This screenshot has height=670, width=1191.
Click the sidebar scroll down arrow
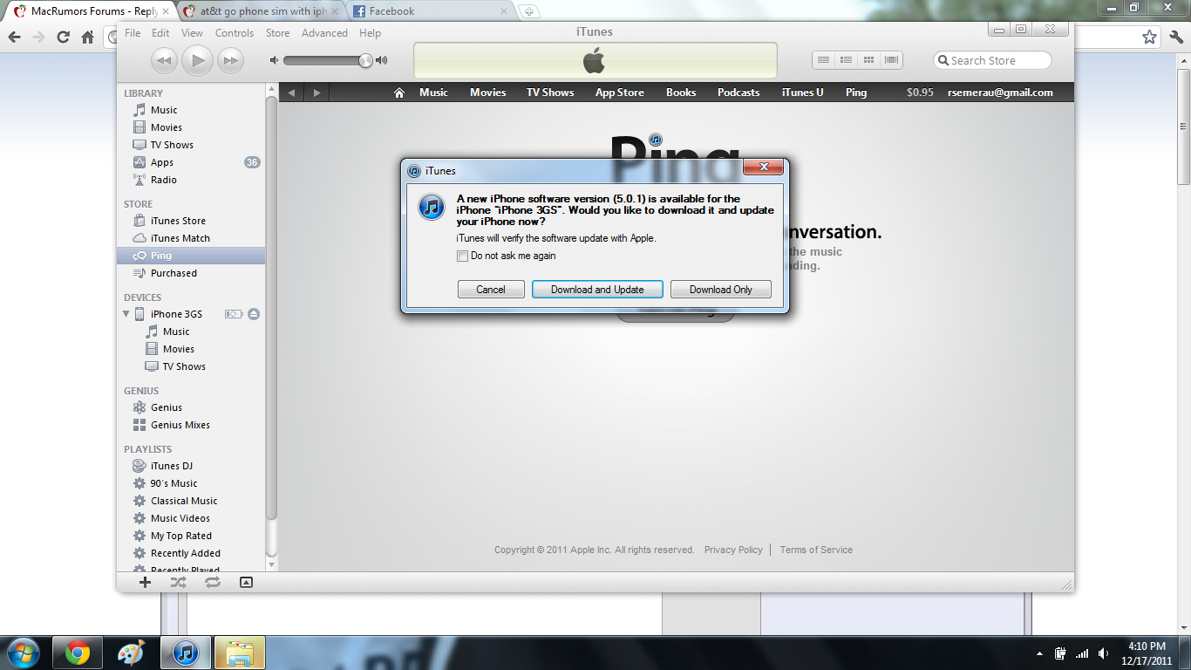271,565
